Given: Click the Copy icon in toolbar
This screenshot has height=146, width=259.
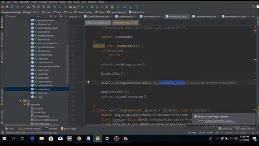Looking at the screenshot, I should [x=33, y=7].
